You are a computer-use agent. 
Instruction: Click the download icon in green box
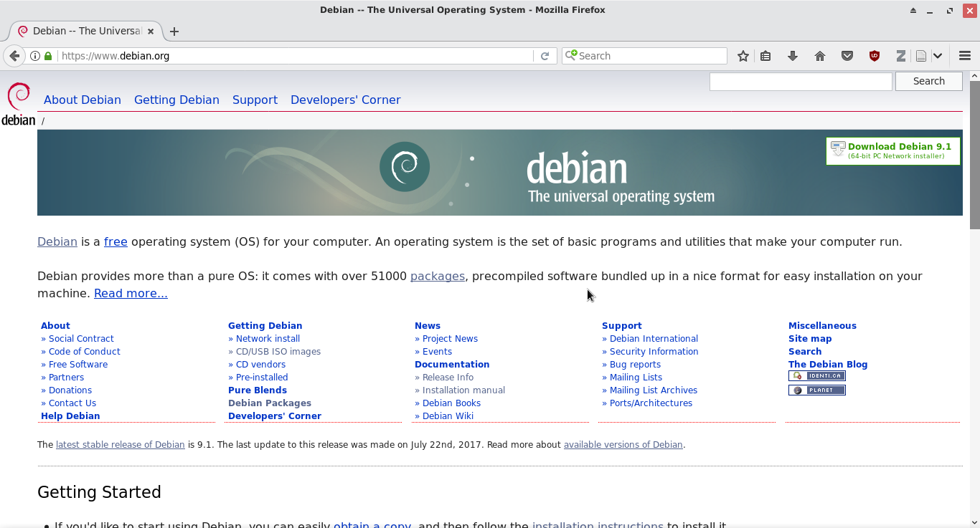point(838,149)
